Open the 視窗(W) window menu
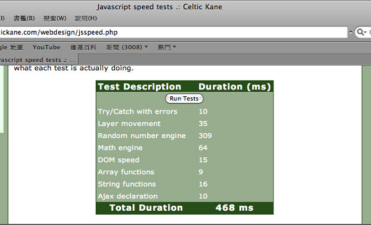 [x=54, y=18]
